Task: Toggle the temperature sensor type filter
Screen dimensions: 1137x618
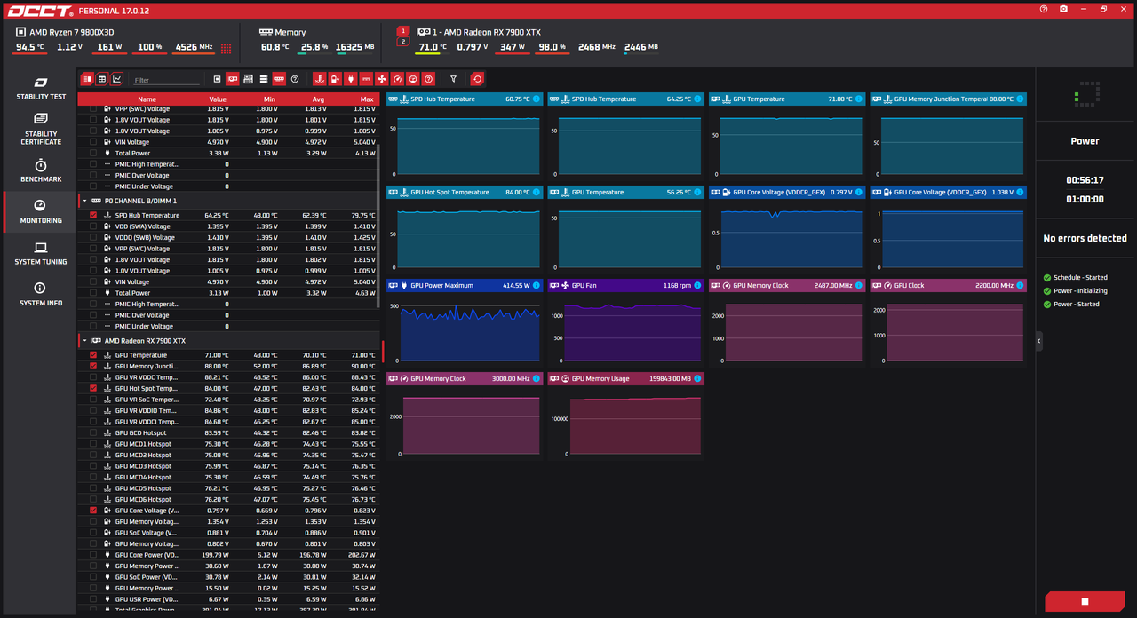Action: 320,79
